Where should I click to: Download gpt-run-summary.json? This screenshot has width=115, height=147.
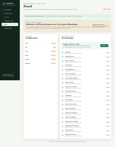(108, 61)
